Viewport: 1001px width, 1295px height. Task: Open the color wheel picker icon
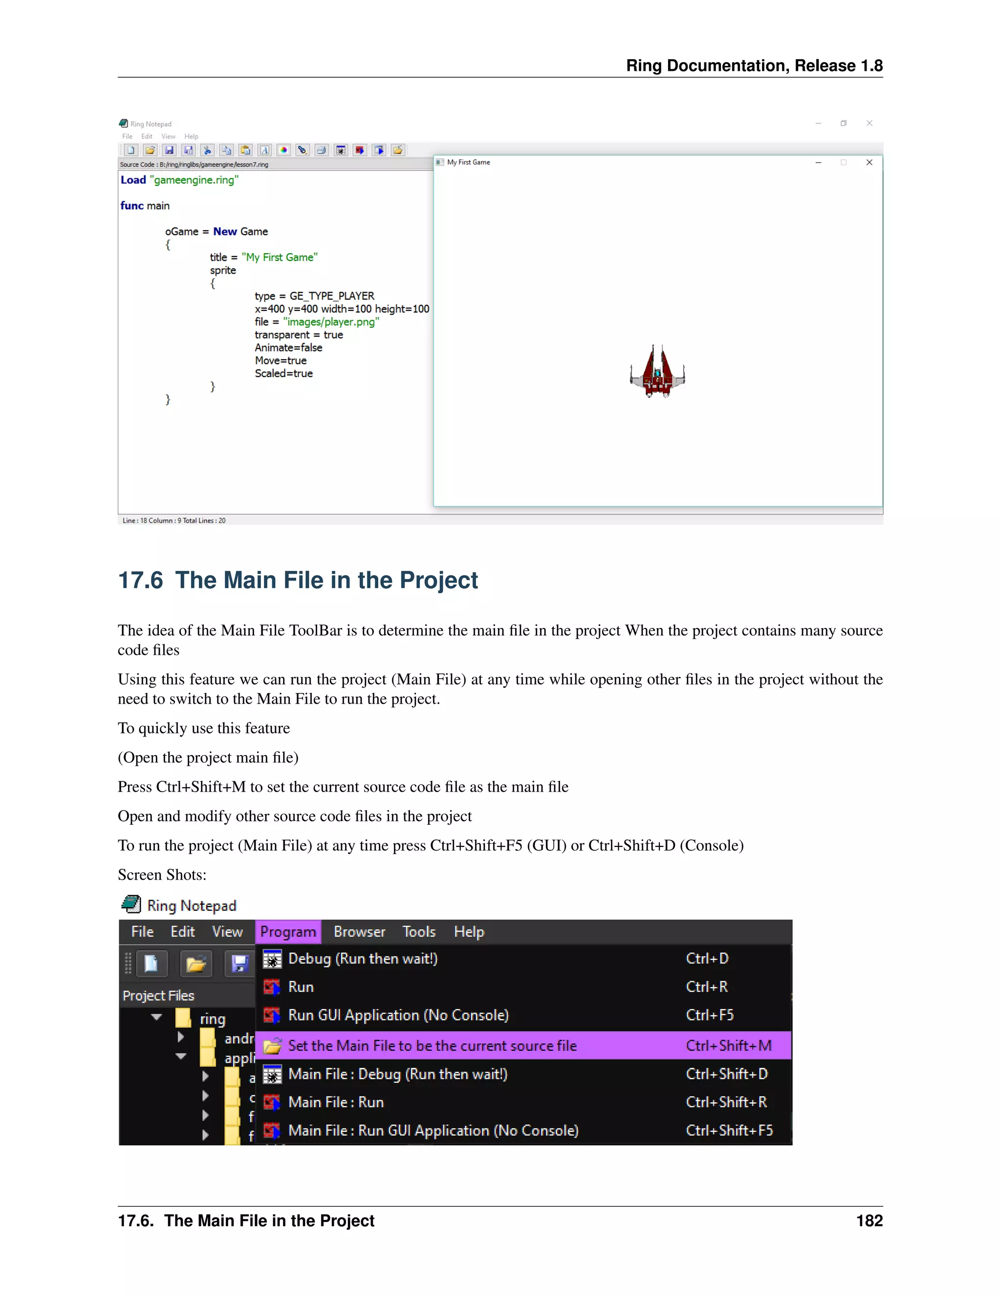283,150
